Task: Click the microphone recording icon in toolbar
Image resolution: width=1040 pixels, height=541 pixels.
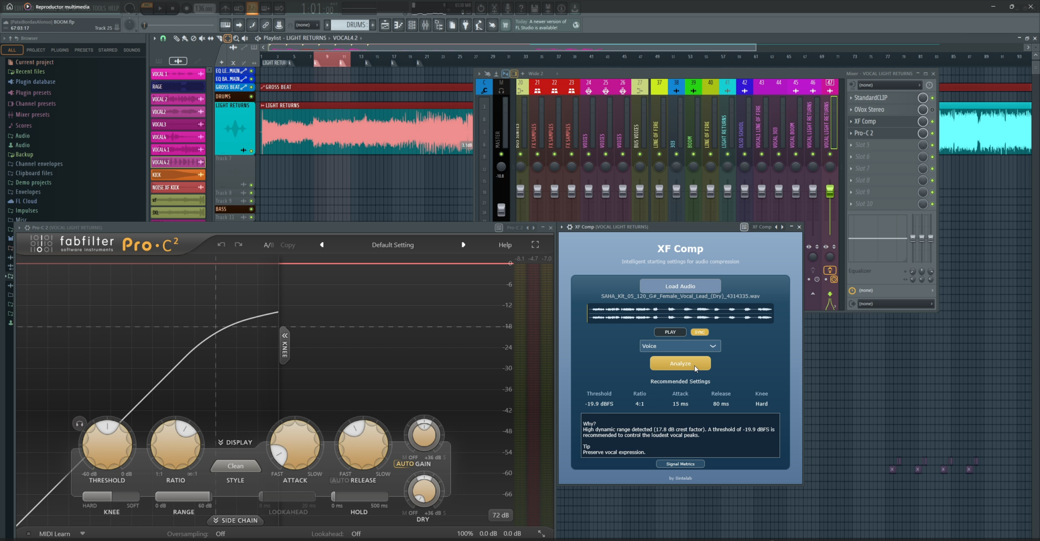Action: point(507,8)
